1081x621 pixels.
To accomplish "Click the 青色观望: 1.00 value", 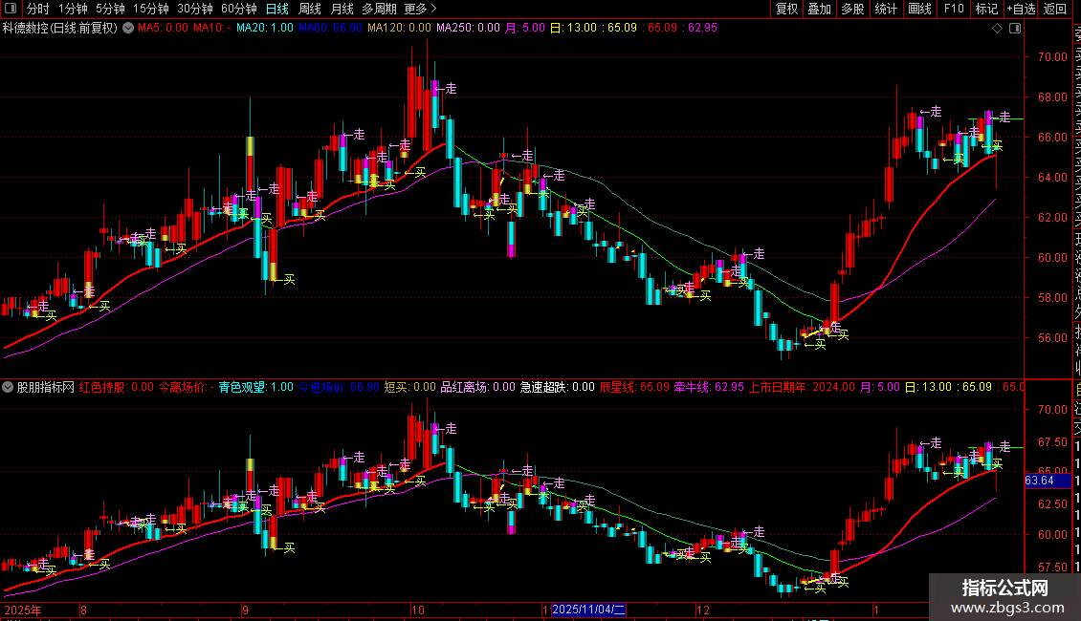I will 256,387.
